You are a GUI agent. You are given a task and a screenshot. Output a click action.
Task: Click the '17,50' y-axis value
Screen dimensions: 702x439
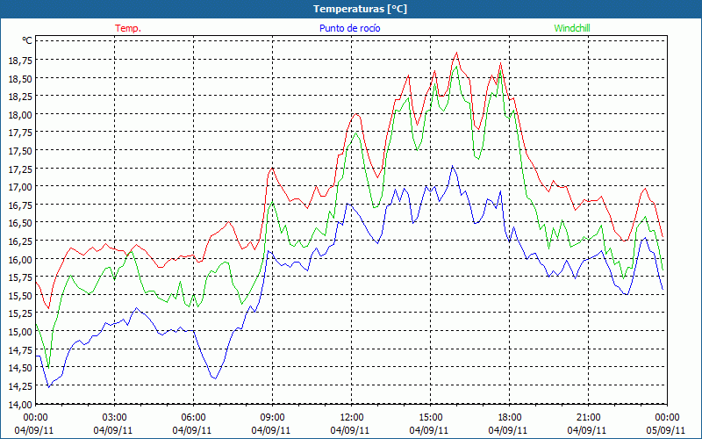pyautogui.click(x=20, y=151)
